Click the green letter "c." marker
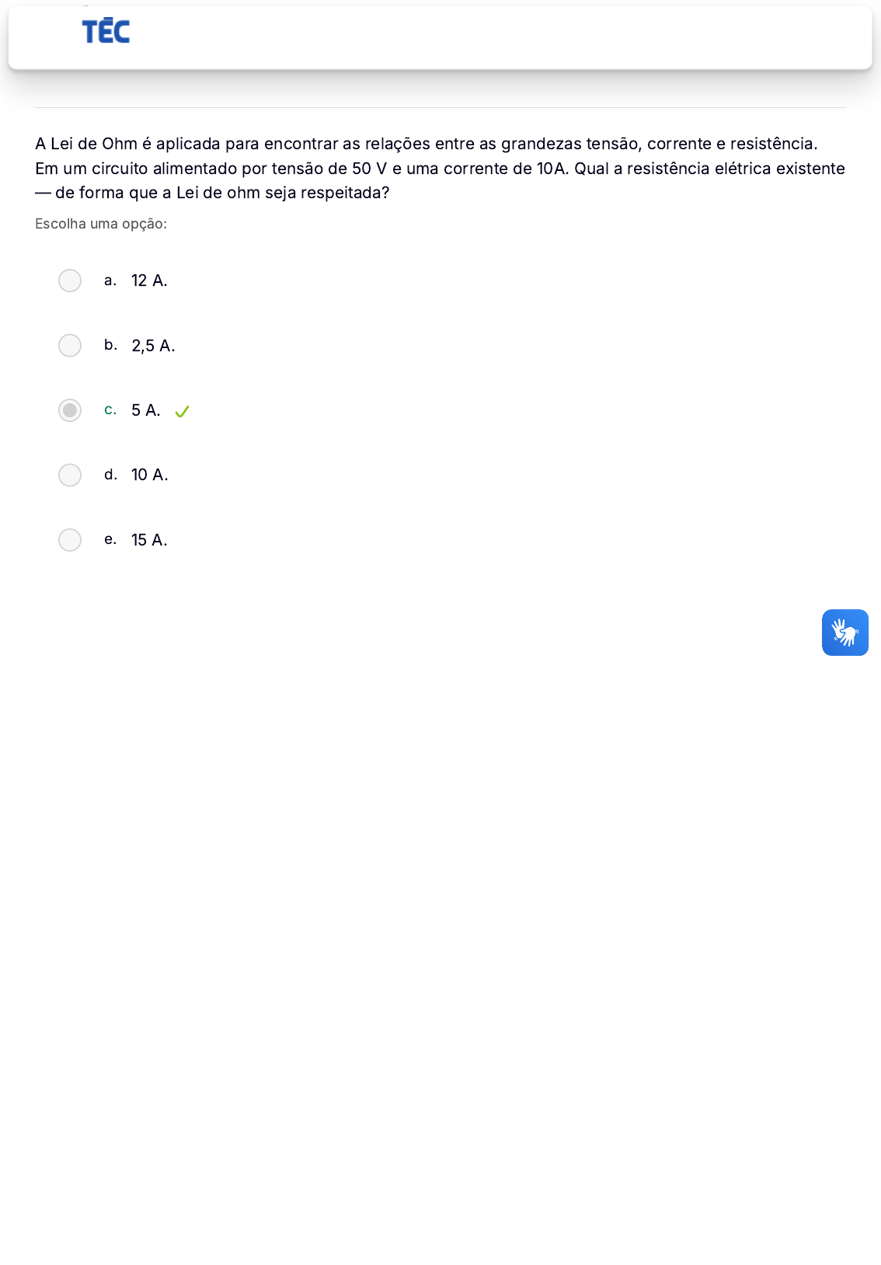This screenshot has width=881, height=1265. (x=110, y=410)
